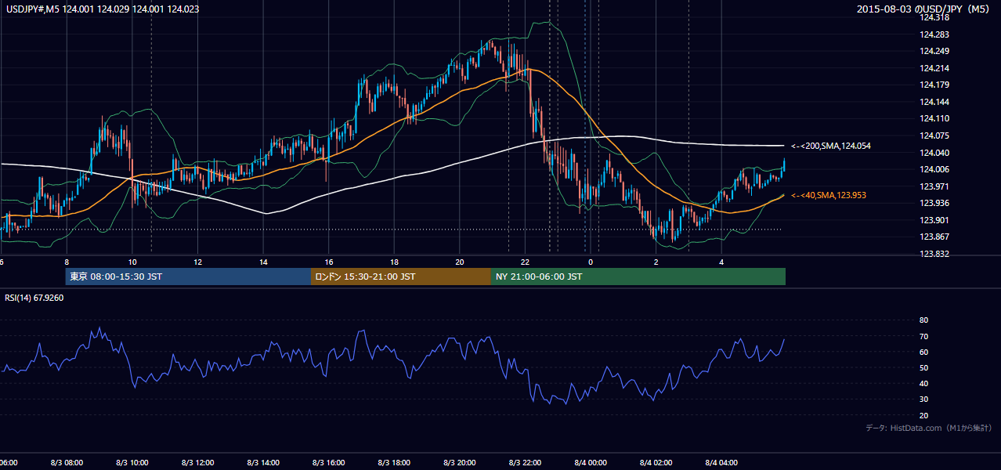
Task: Click price axis value 123.936
Action: [x=935, y=203]
